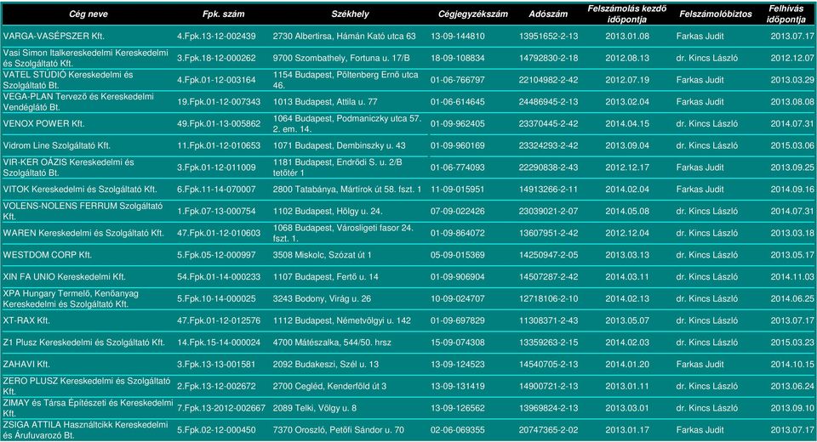
Task: Select company name 'ZAHAVI Kft.'
Action: pyautogui.click(x=26, y=365)
